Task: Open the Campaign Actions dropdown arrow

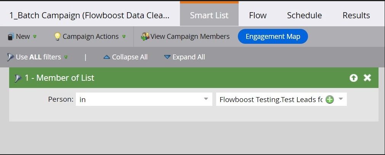Action: click(x=124, y=37)
